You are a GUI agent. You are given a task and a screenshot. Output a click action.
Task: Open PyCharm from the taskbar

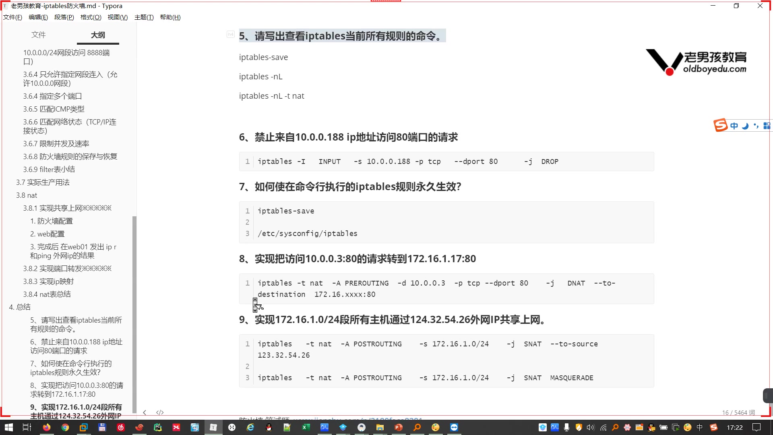(158, 427)
